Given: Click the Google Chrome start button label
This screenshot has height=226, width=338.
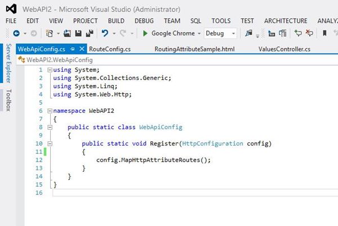Looking at the screenshot, I should pos(173,33).
